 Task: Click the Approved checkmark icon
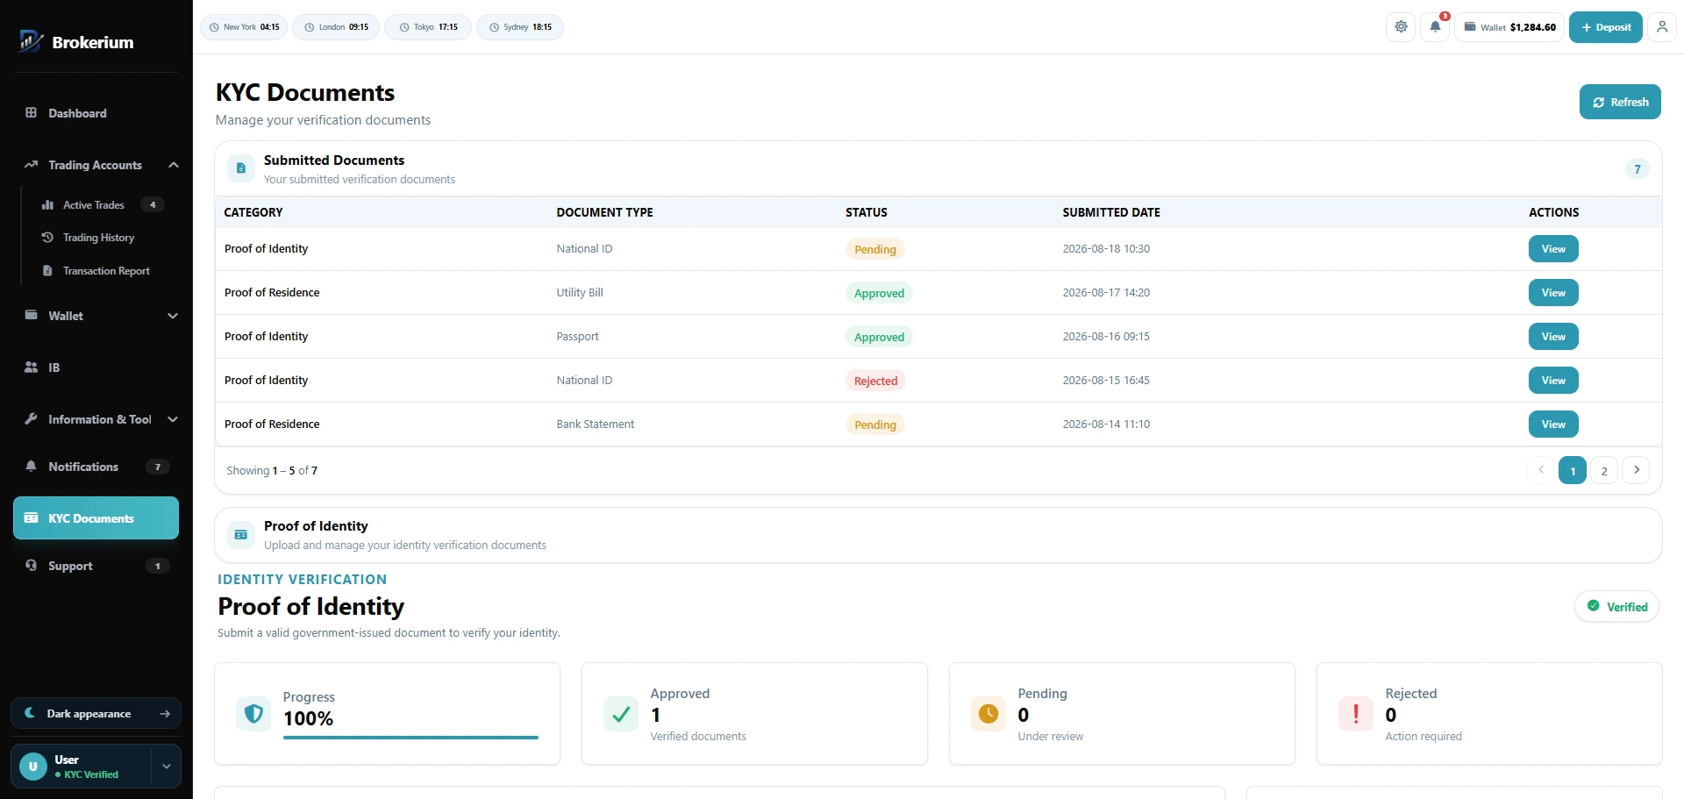point(621,714)
